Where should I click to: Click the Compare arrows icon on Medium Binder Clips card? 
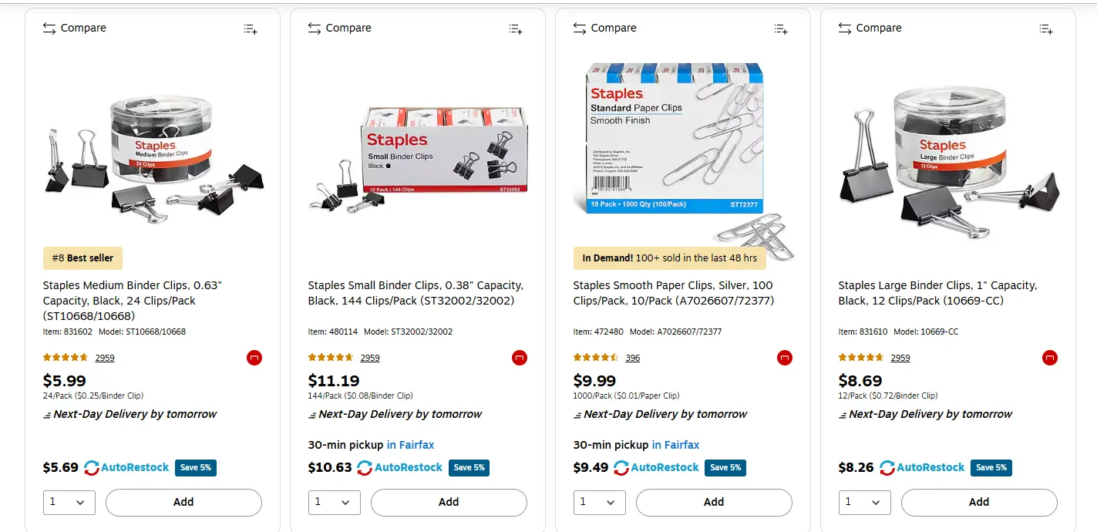tap(48, 28)
